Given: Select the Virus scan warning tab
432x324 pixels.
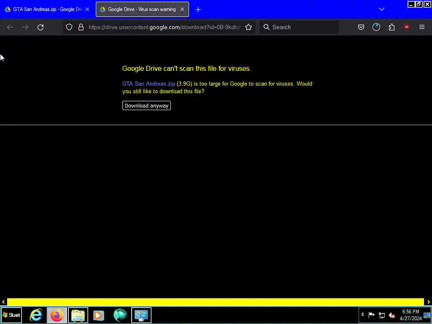Looking at the screenshot, I should (x=142, y=9).
